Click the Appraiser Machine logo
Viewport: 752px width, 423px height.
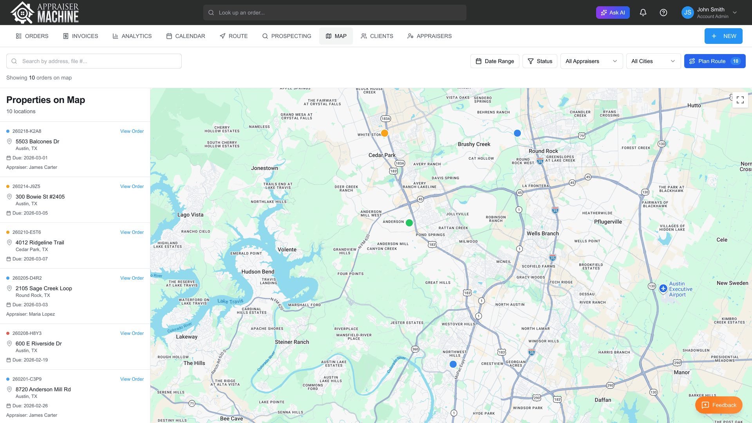point(44,12)
